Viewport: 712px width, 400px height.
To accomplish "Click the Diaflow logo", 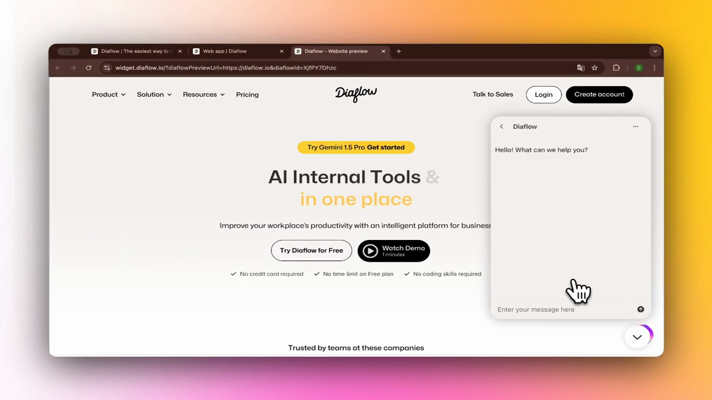I will 356,94.
